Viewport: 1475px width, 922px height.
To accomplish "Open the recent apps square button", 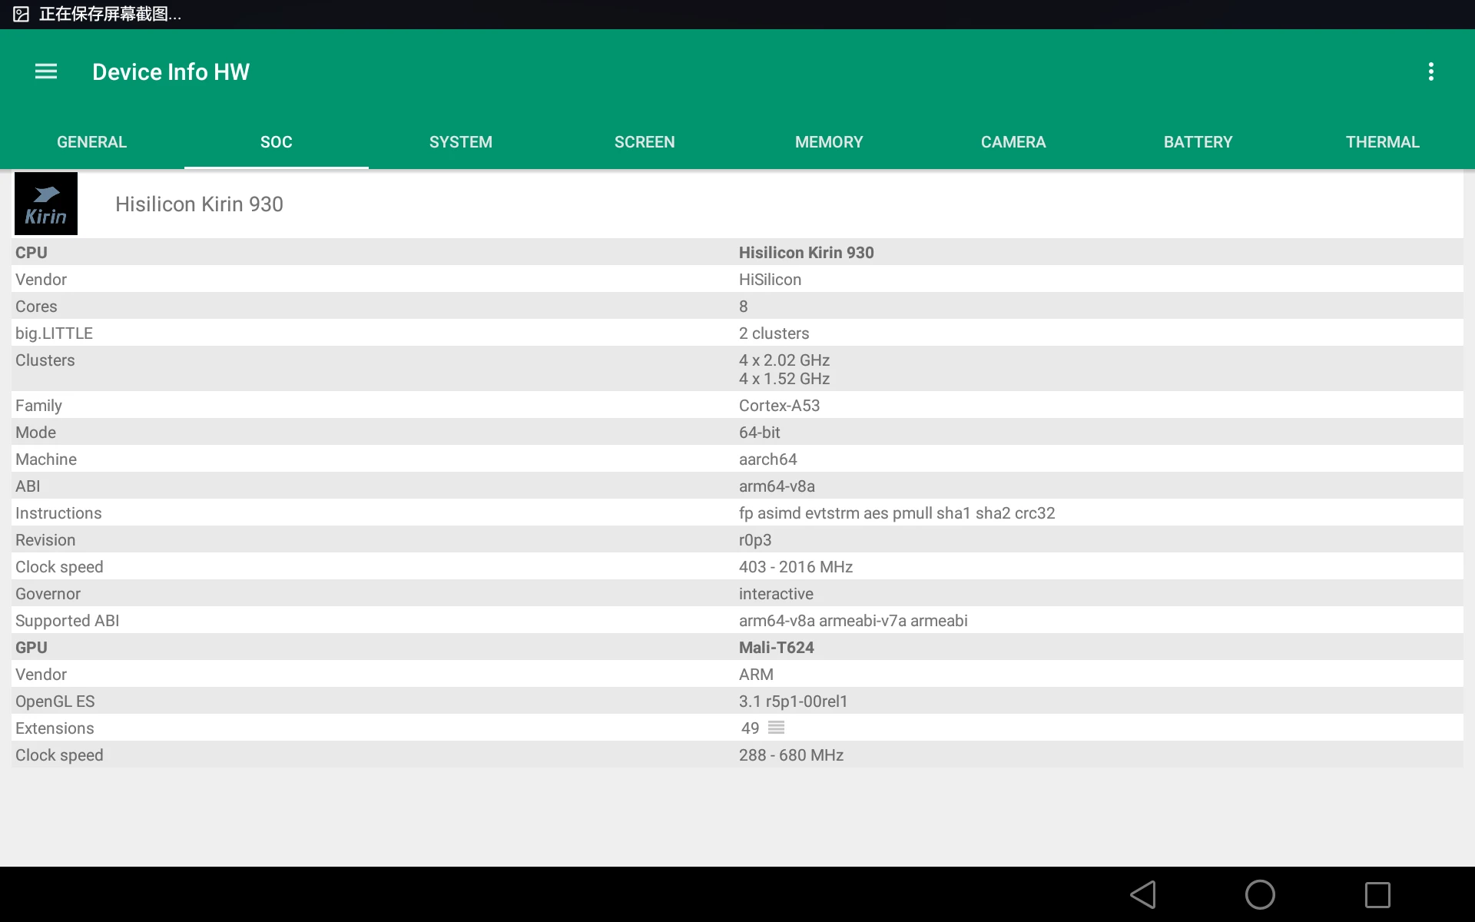I will [x=1377, y=894].
